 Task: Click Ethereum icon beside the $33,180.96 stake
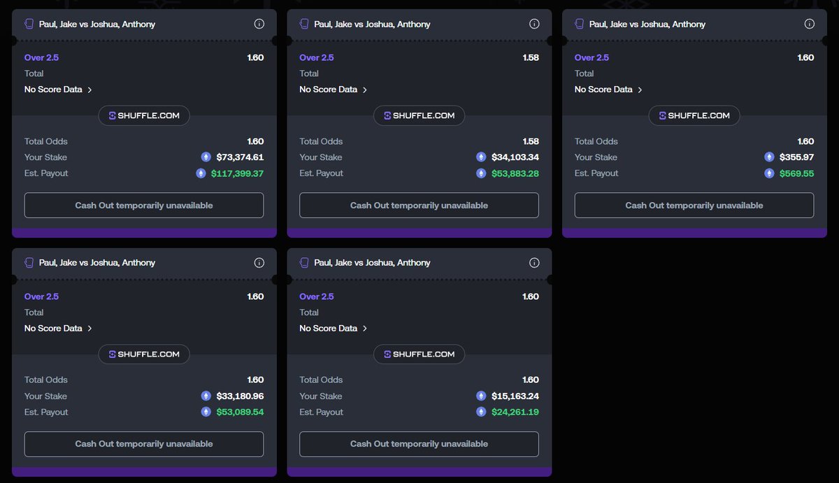(x=206, y=396)
